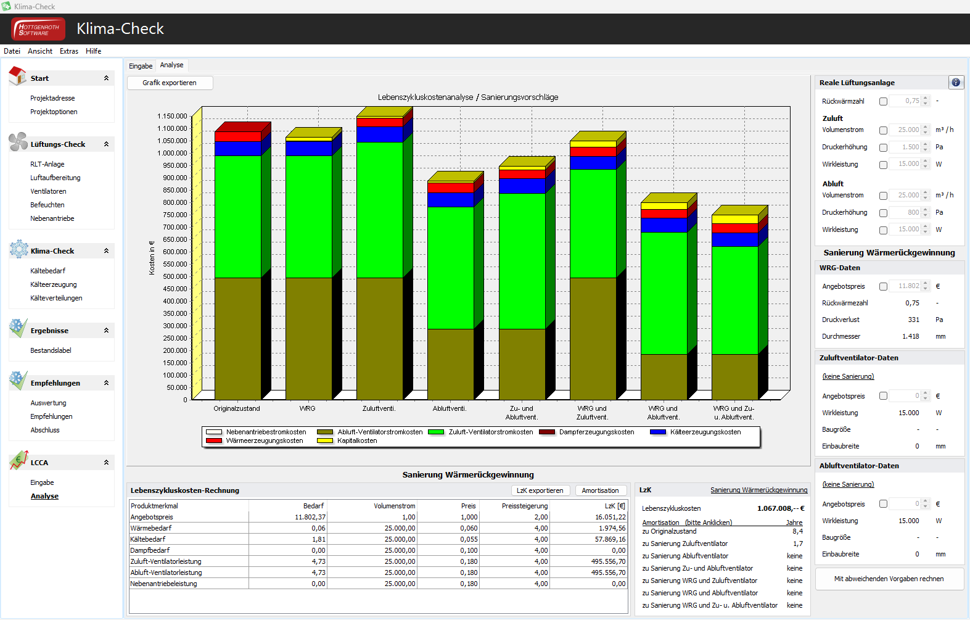Click Mit abweichenden Vorgaben rechnen

[x=889, y=579]
